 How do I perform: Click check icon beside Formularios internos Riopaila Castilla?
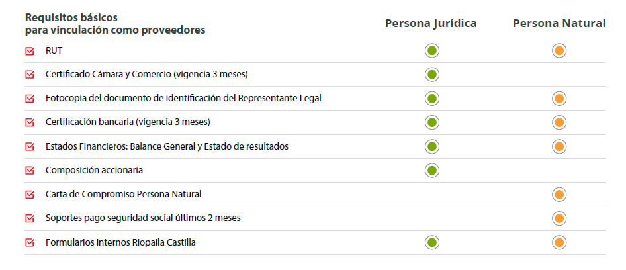pyautogui.click(x=30, y=242)
